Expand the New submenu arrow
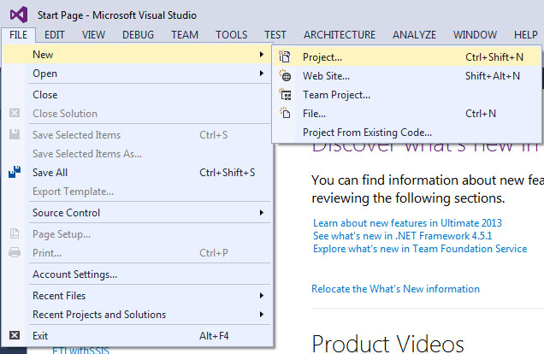This screenshot has height=354, width=544. click(x=261, y=54)
